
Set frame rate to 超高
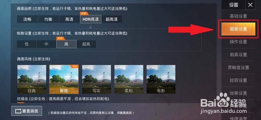point(86,44)
